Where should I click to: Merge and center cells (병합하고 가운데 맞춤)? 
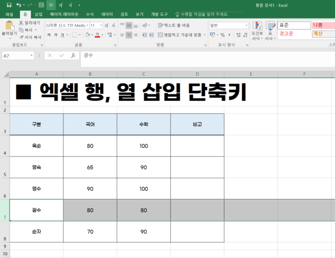179,35
